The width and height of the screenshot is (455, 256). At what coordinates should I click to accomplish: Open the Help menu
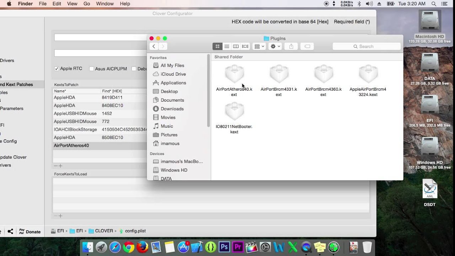coord(125,4)
